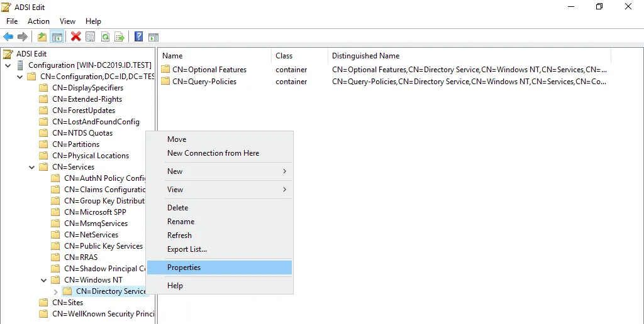Image resolution: width=644 pixels, height=324 pixels.
Task: Click the Up One Level folder icon
Action: (x=42, y=36)
